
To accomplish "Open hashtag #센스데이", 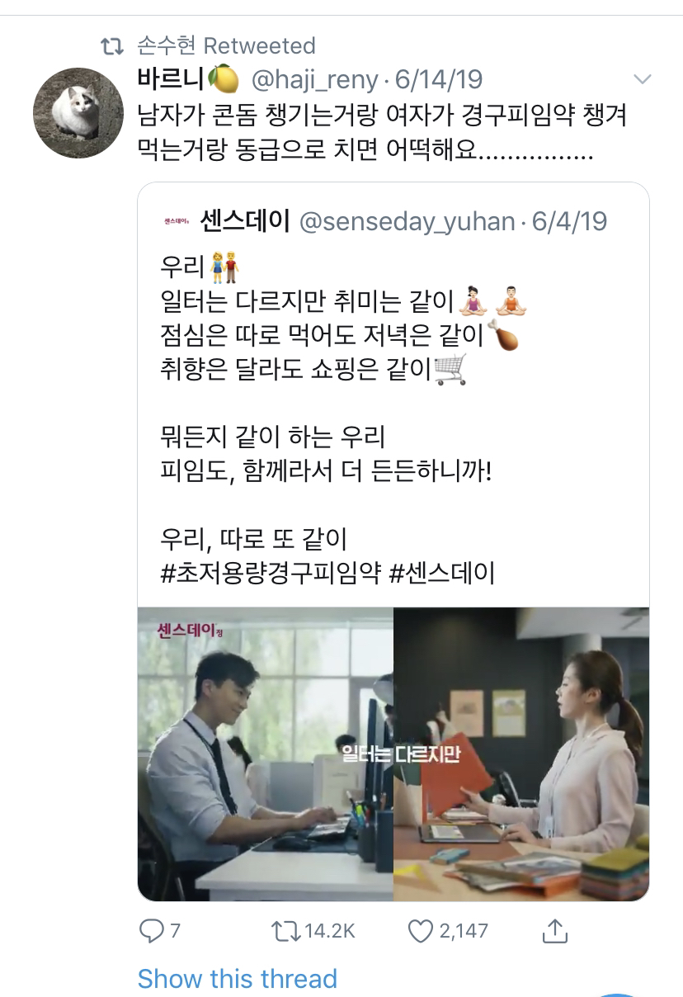I will click(442, 573).
